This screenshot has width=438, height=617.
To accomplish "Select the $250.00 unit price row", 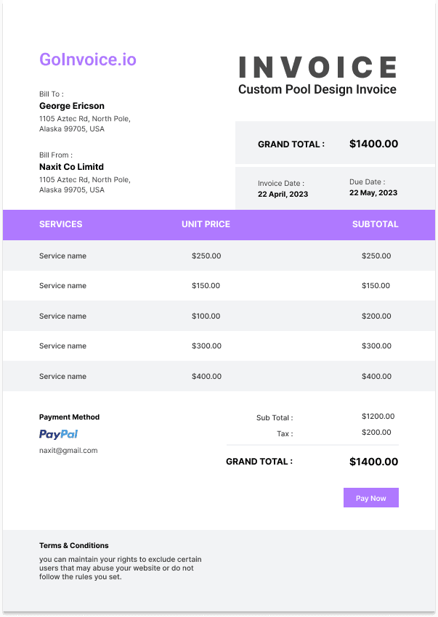I will pyautogui.click(x=219, y=256).
